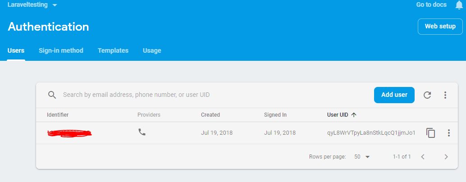
Task: Click the notifications bell icon
Action: (459, 5)
